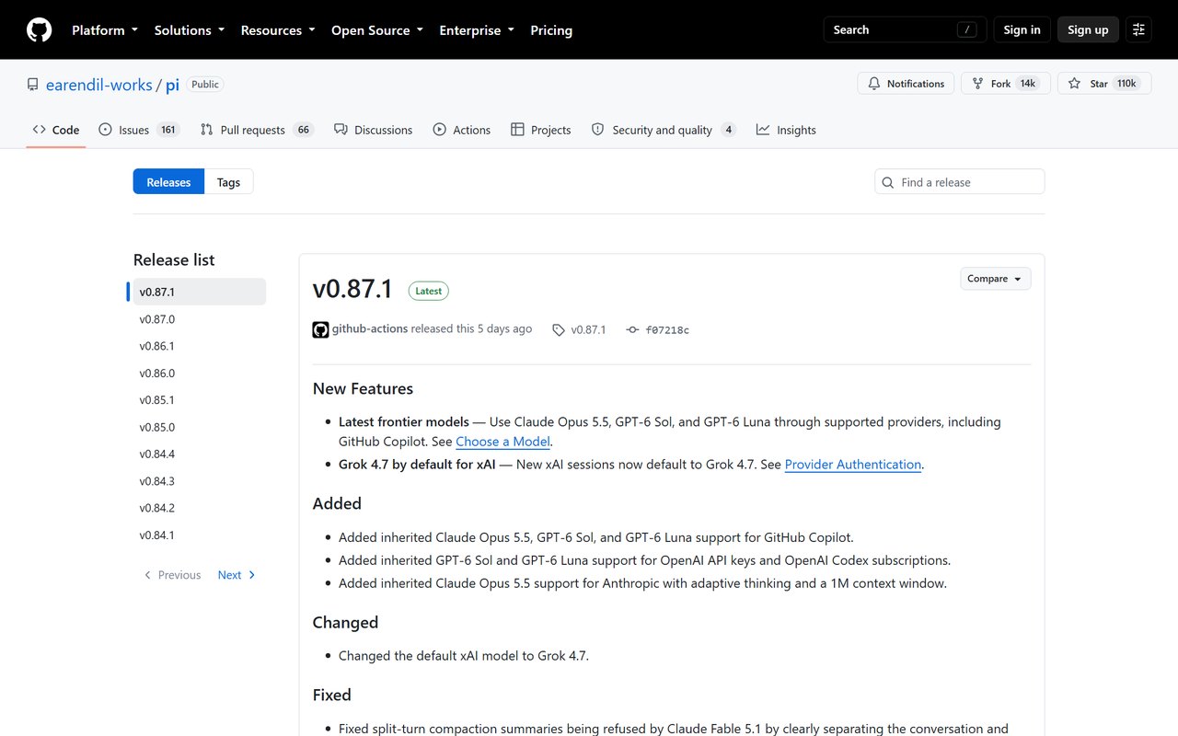Select v0.85.1 in the release list
The height and width of the screenshot is (736, 1178).
point(200,400)
